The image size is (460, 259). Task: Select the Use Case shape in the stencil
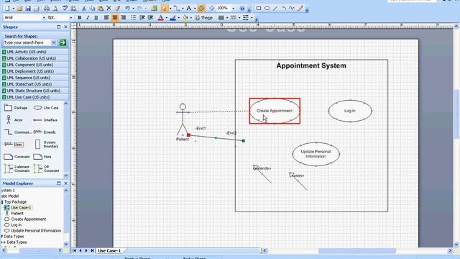click(x=46, y=108)
